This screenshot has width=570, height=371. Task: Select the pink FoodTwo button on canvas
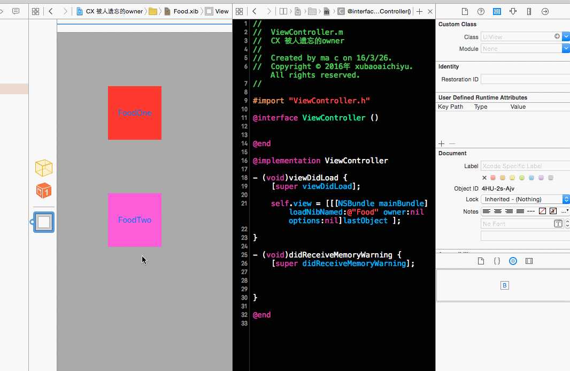point(135,220)
